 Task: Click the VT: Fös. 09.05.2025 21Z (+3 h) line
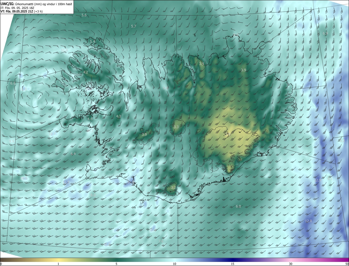point(22,12)
